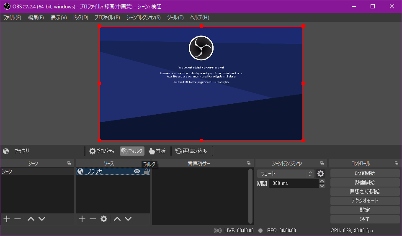Open the 編集(E) menu
Screen dimensions: 402x236
click(x=36, y=18)
